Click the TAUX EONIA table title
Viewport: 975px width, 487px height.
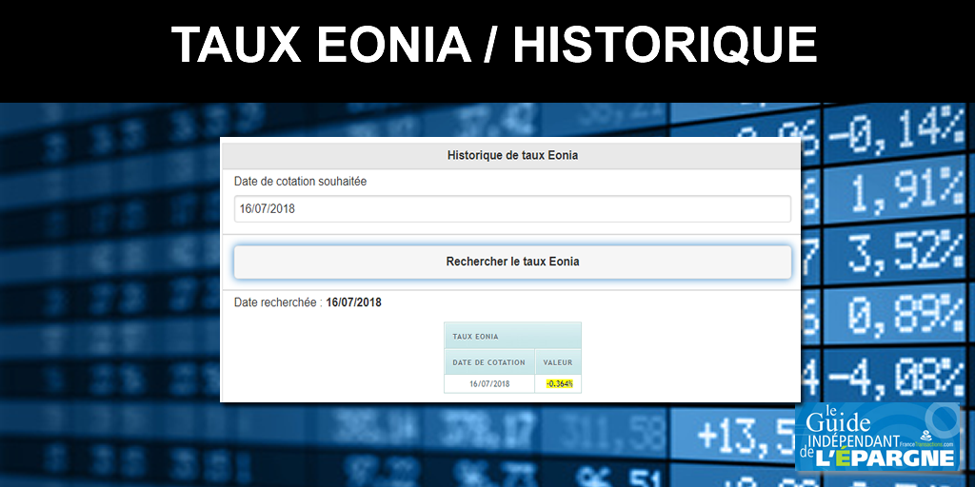click(475, 337)
